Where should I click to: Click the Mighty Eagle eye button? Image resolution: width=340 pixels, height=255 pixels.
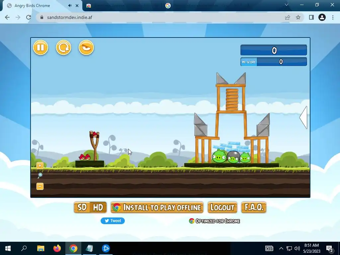coord(86,47)
